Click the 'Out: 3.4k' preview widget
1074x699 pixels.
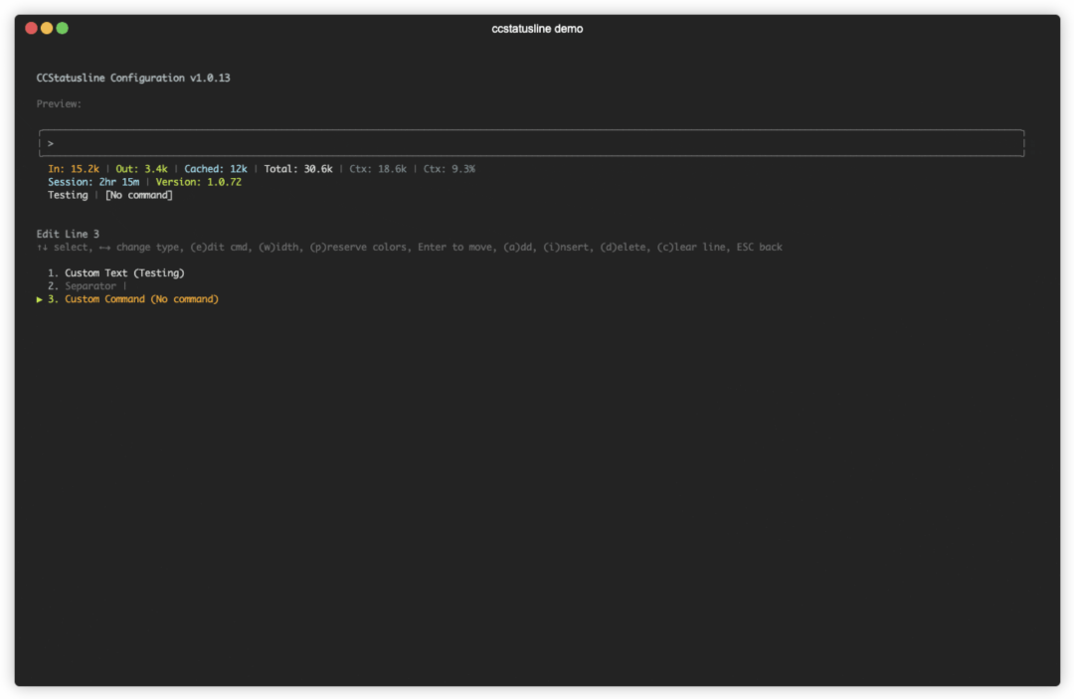point(141,169)
